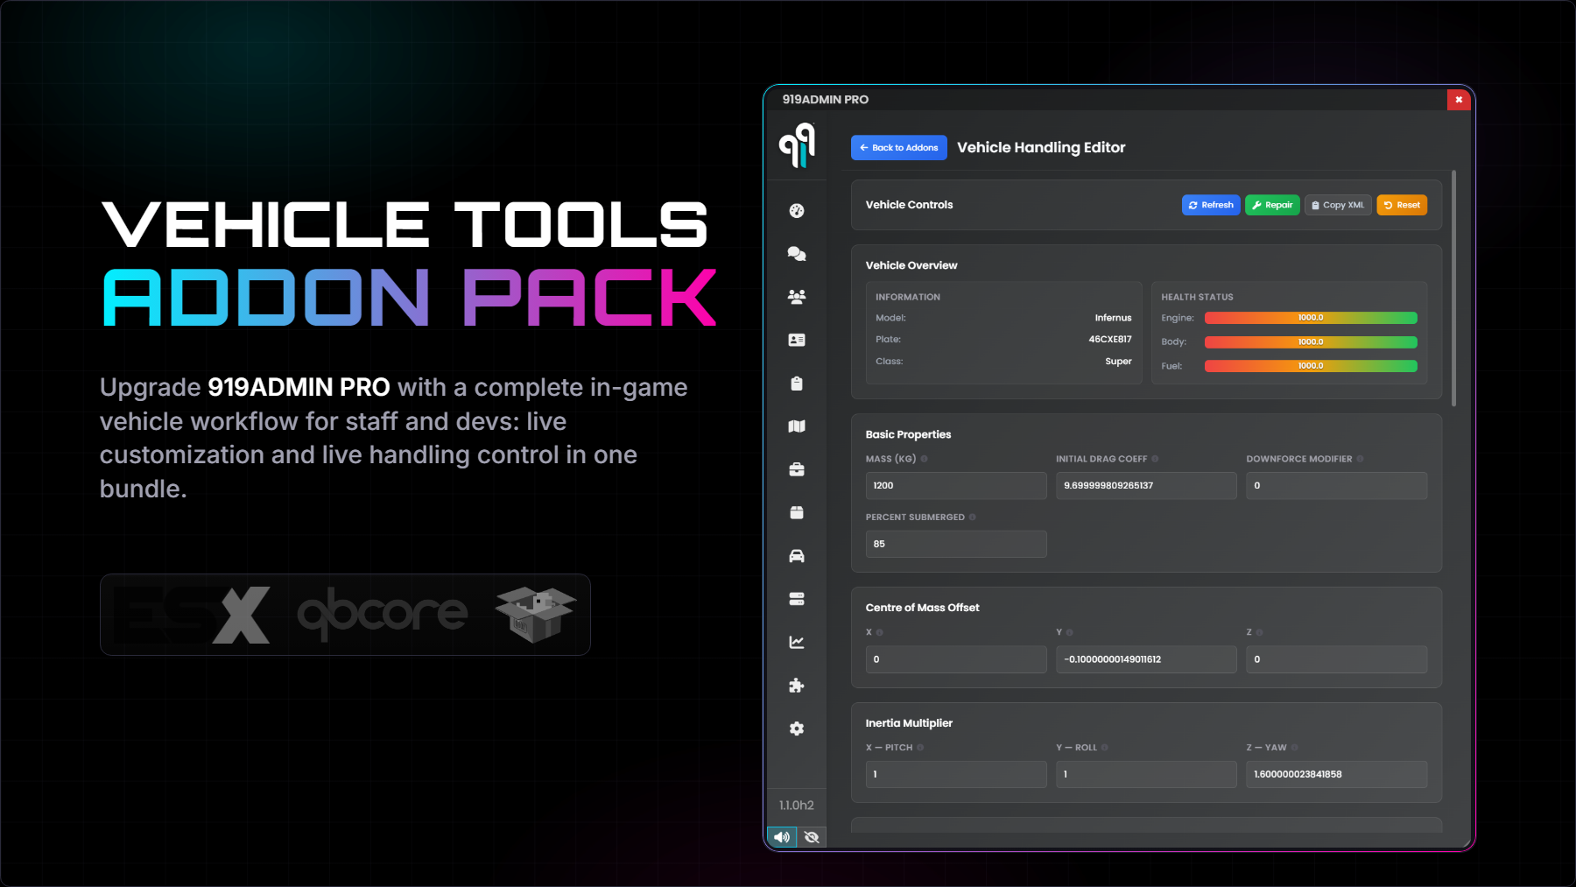Toggle the sound speaker icon
Viewport: 1576px width, 887px height.
781,836
